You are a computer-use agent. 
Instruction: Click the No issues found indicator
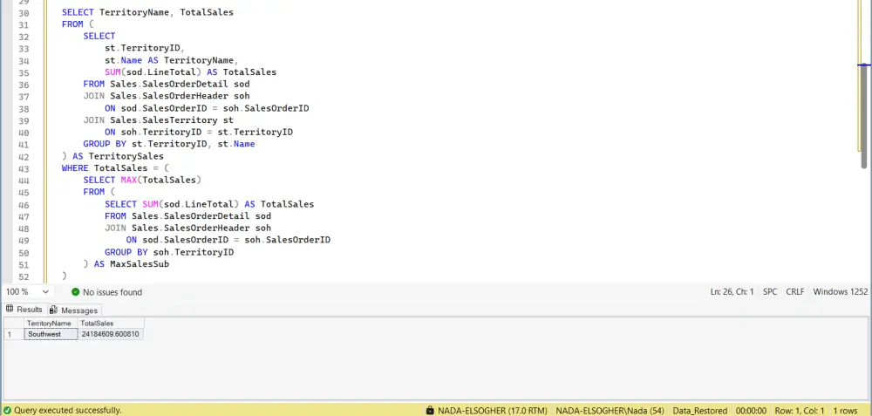click(106, 292)
